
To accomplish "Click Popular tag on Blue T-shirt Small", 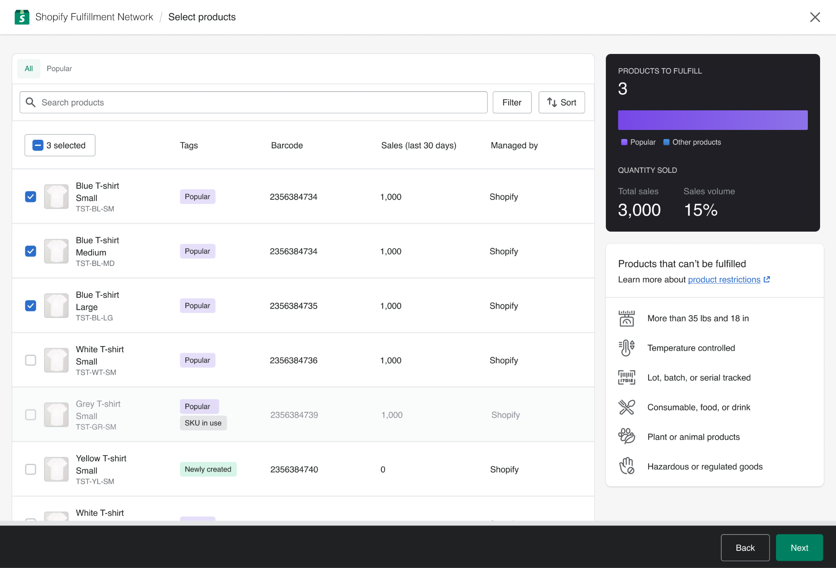I will pos(198,197).
